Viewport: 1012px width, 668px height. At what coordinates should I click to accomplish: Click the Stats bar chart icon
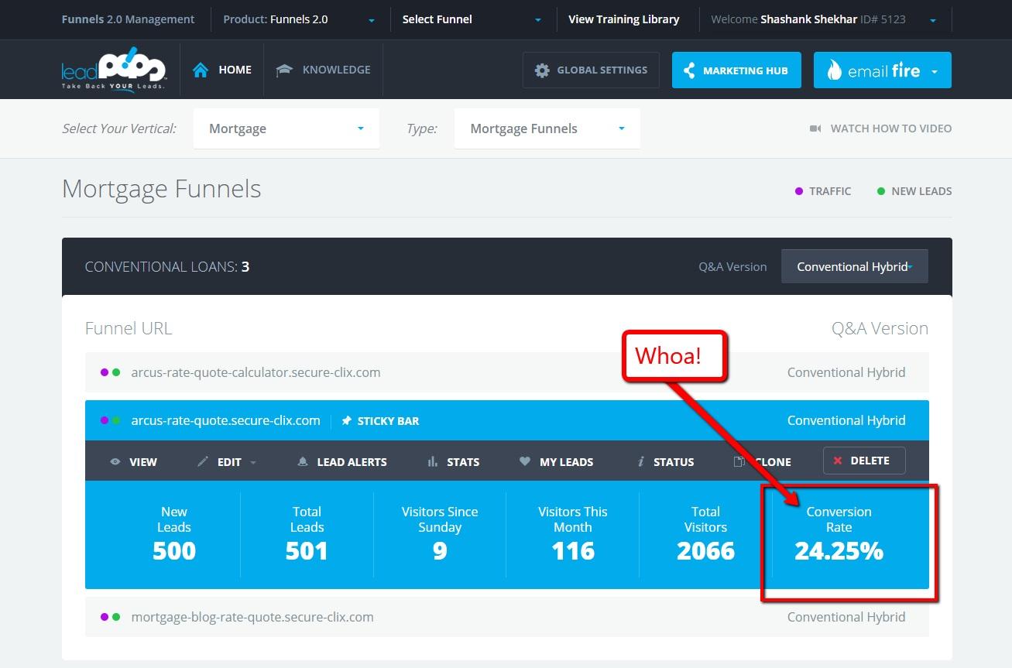point(433,461)
